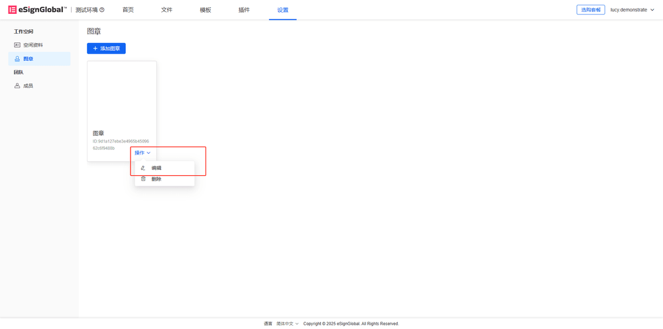Click the seal preview image on the card

pos(122,93)
